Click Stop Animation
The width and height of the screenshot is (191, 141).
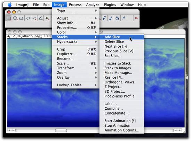(x=122, y=126)
